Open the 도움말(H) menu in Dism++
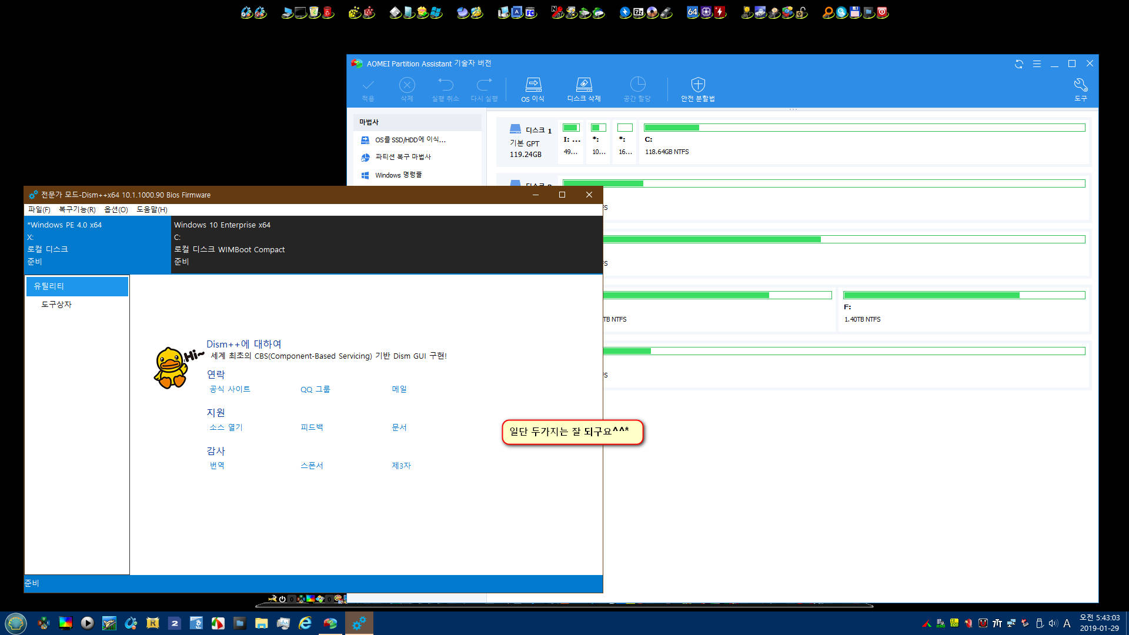Viewport: 1129px width, 635px height. point(152,209)
